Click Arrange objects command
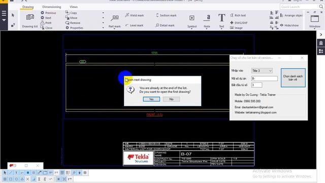This screenshot has width=325, height=183. (x=291, y=15)
